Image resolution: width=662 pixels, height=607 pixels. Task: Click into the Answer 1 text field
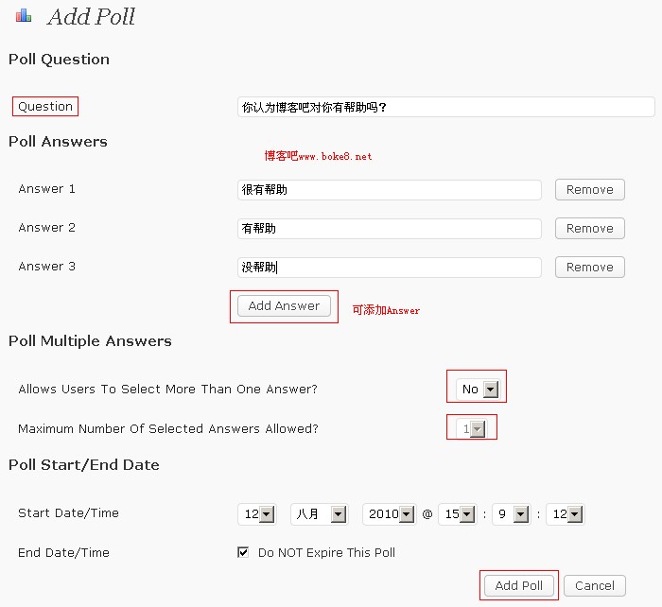(x=390, y=190)
